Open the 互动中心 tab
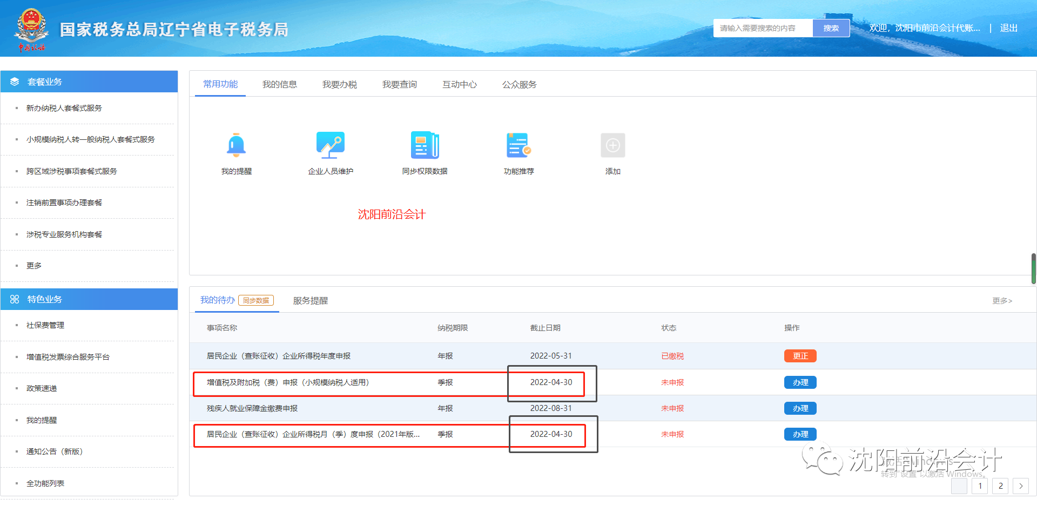This screenshot has width=1037, height=506. click(x=460, y=84)
